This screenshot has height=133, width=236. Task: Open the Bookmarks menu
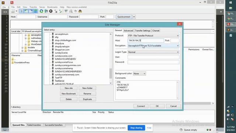click(x=52, y=7)
